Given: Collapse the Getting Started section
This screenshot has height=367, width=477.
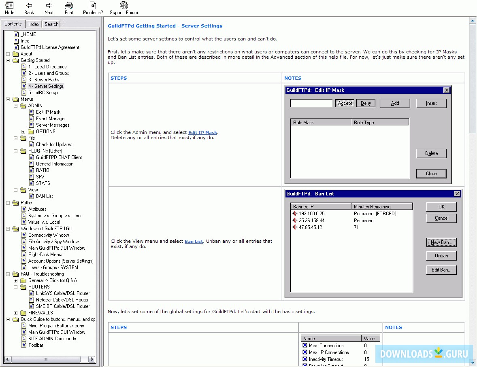Looking at the screenshot, I should point(8,60).
